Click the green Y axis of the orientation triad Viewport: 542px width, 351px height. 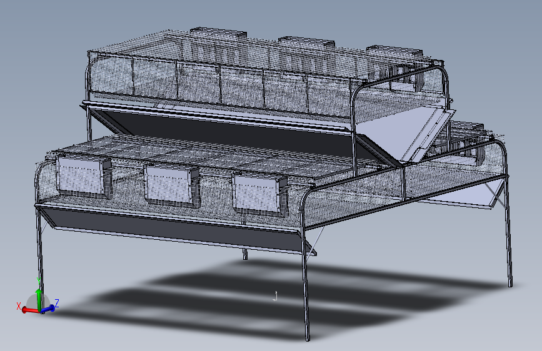39,299
